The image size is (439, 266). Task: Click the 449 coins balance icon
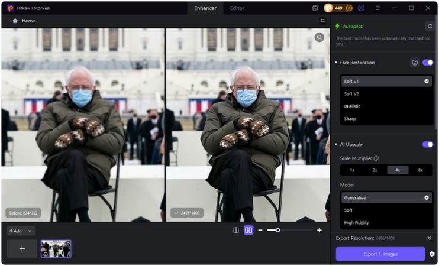click(x=328, y=8)
